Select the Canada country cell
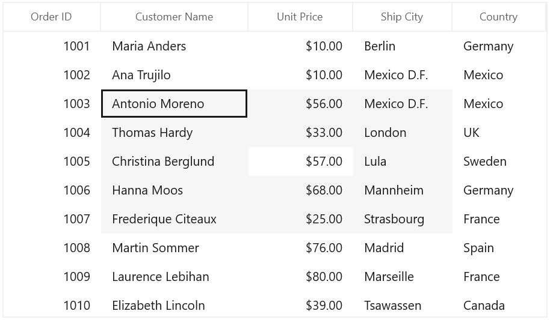 (x=499, y=306)
